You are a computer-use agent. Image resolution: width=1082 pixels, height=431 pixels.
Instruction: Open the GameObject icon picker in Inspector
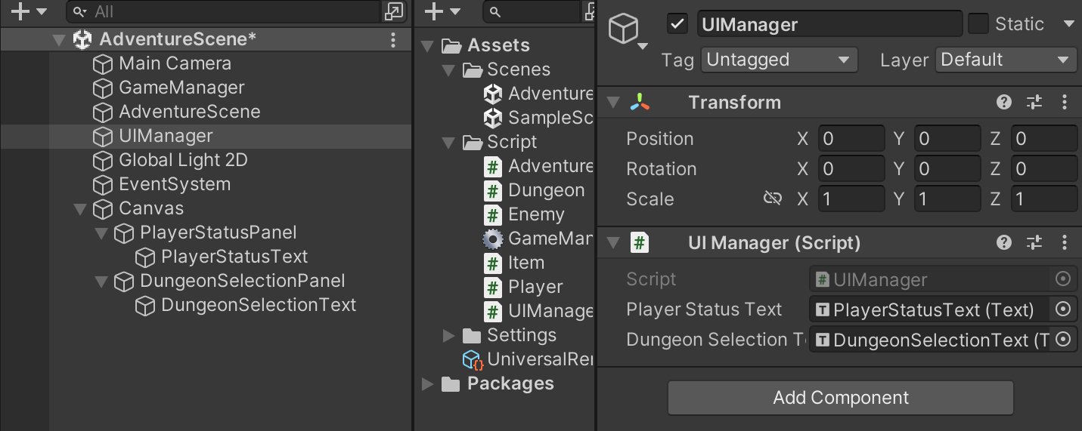point(629,32)
